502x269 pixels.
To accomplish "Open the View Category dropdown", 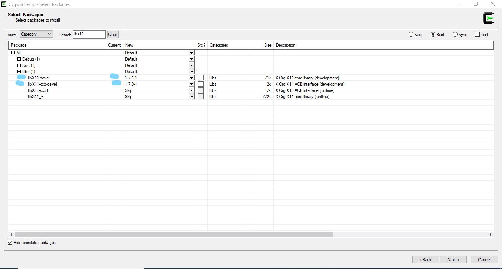I will (36, 34).
